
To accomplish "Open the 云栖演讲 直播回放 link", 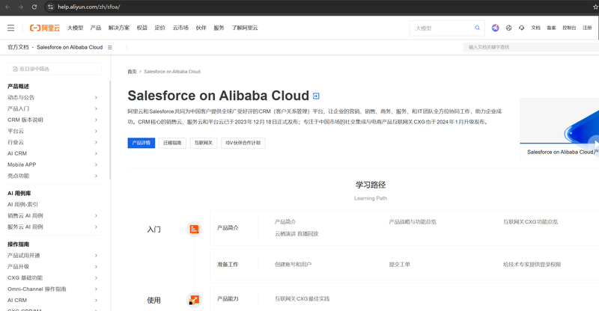I will point(297,233).
